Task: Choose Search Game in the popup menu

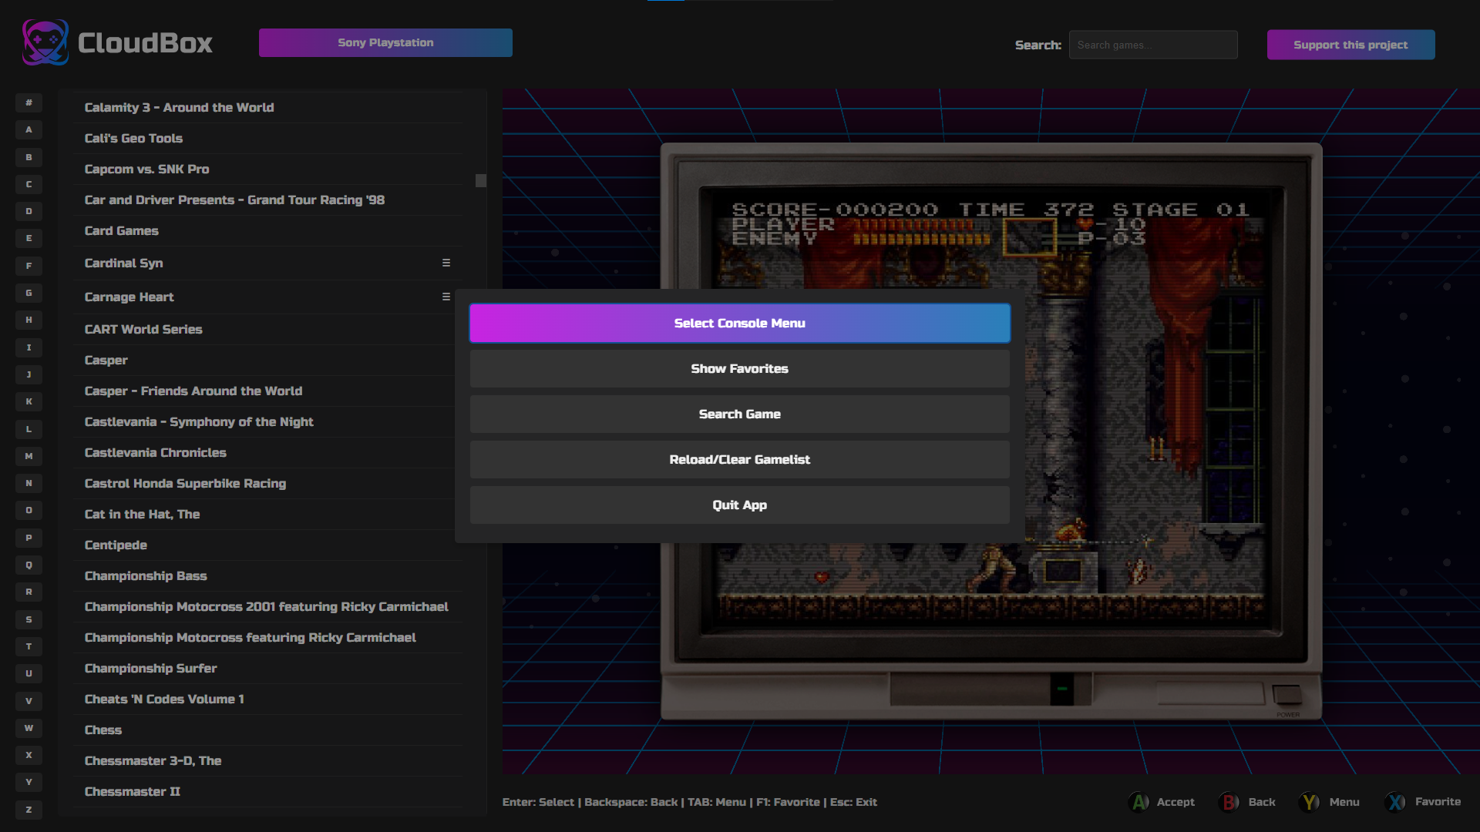Action: point(740,414)
